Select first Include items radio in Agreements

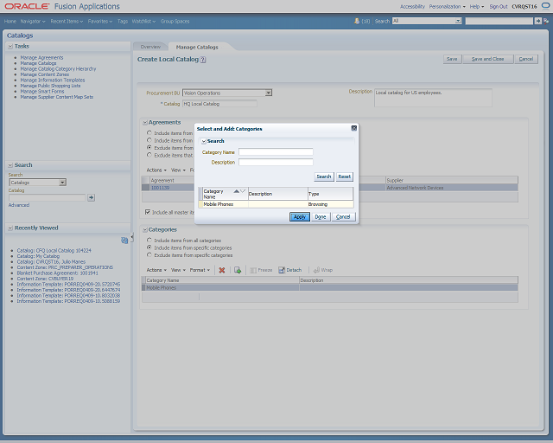(x=149, y=133)
